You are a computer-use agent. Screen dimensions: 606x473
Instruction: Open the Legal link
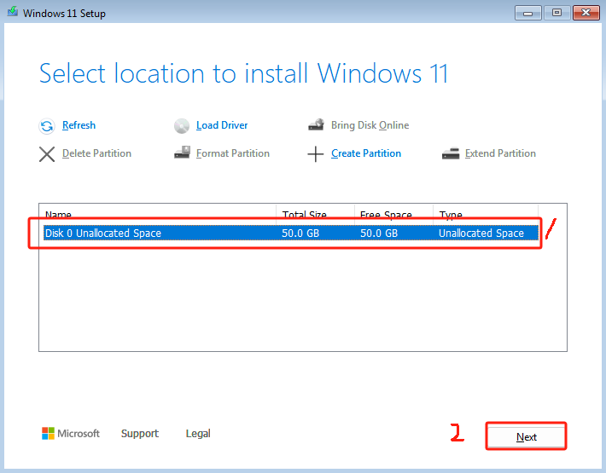198,434
